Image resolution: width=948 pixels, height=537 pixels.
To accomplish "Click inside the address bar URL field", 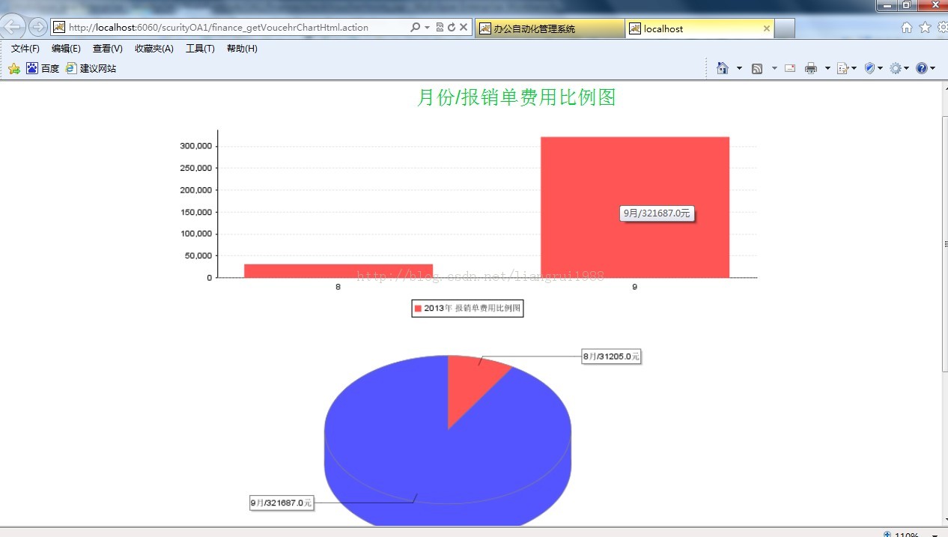I will [x=225, y=27].
